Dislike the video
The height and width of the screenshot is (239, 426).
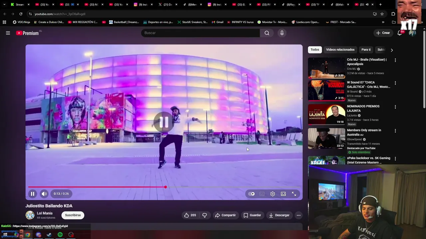(205, 215)
